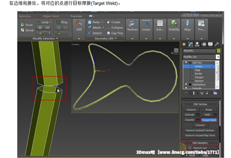Select the Edge constraint radio button
Viewport: 231px width, 158px height.
click(200, 155)
